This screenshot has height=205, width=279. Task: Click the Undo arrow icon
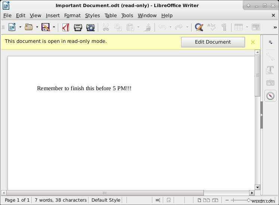point(162,27)
